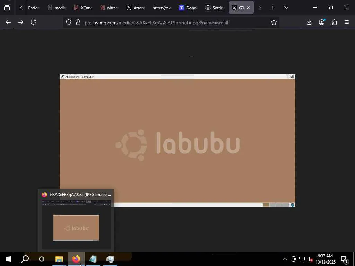The image size is (355, 266).
Task: Show hidden system tray icons
Action: (x=285, y=259)
